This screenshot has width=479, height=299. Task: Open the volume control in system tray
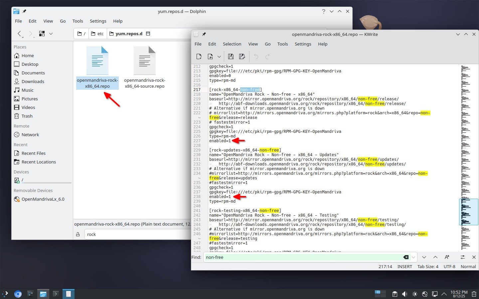point(404,294)
